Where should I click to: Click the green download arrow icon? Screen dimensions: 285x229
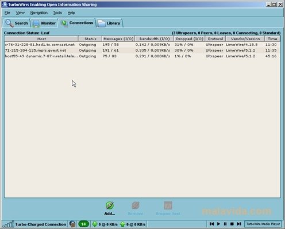(x=95, y=224)
